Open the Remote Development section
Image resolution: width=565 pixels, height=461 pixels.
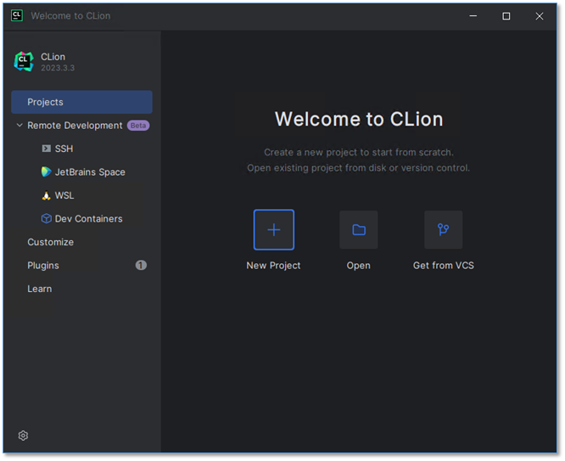click(x=81, y=126)
